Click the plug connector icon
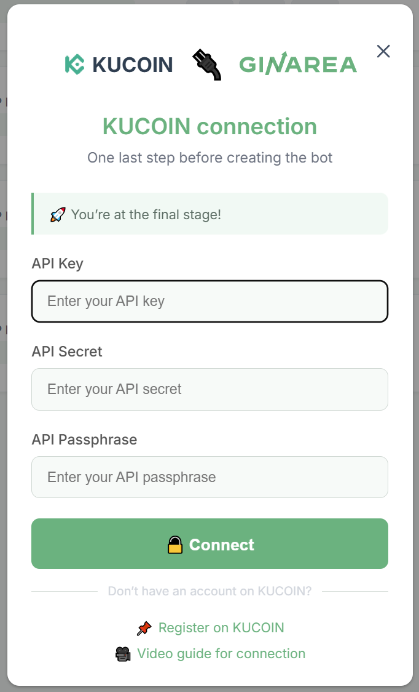 pyautogui.click(x=206, y=65)
